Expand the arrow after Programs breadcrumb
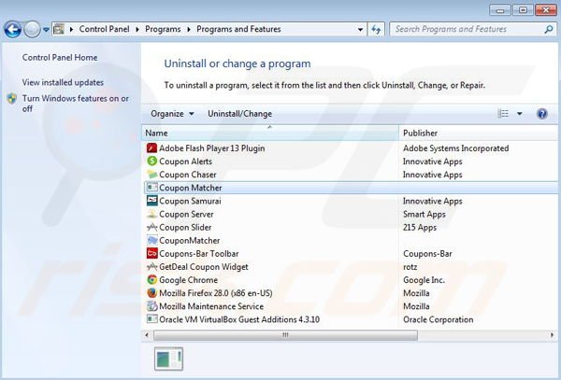561x380 pixels. pos(189,29)
